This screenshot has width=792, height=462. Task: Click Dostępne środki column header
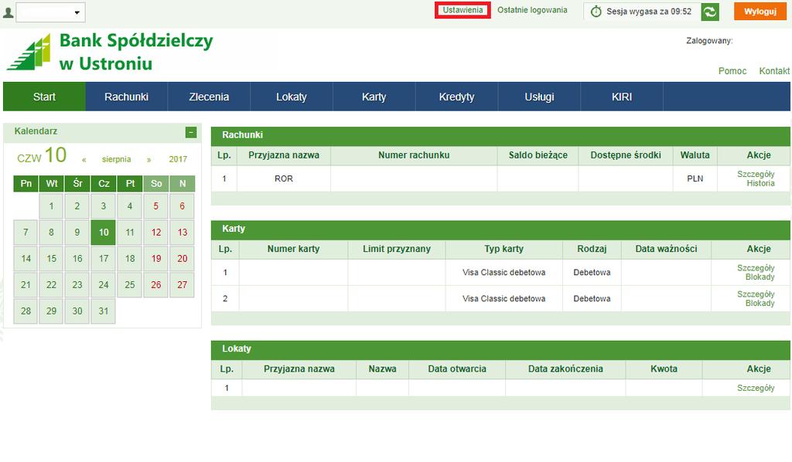tap(625, 155)
